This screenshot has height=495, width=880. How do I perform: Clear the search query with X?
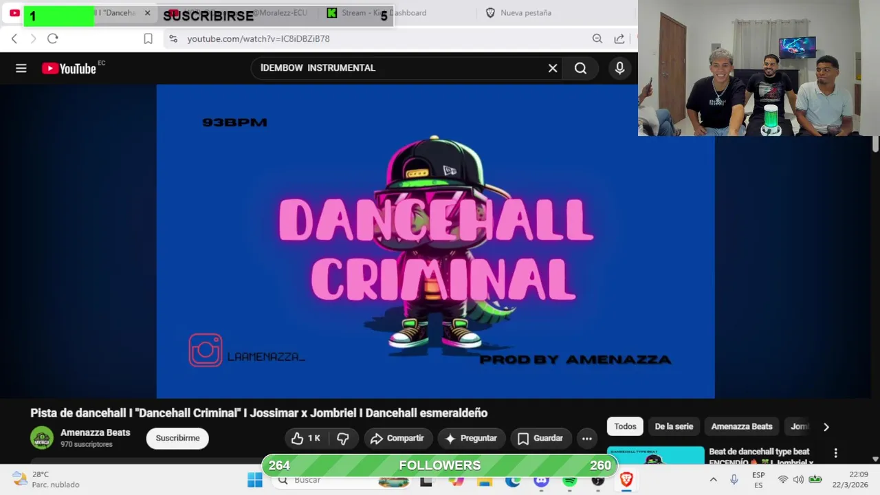coord(553,68)
